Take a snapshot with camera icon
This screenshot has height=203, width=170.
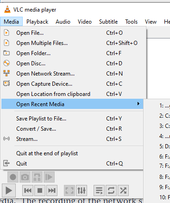click(25, 177)
